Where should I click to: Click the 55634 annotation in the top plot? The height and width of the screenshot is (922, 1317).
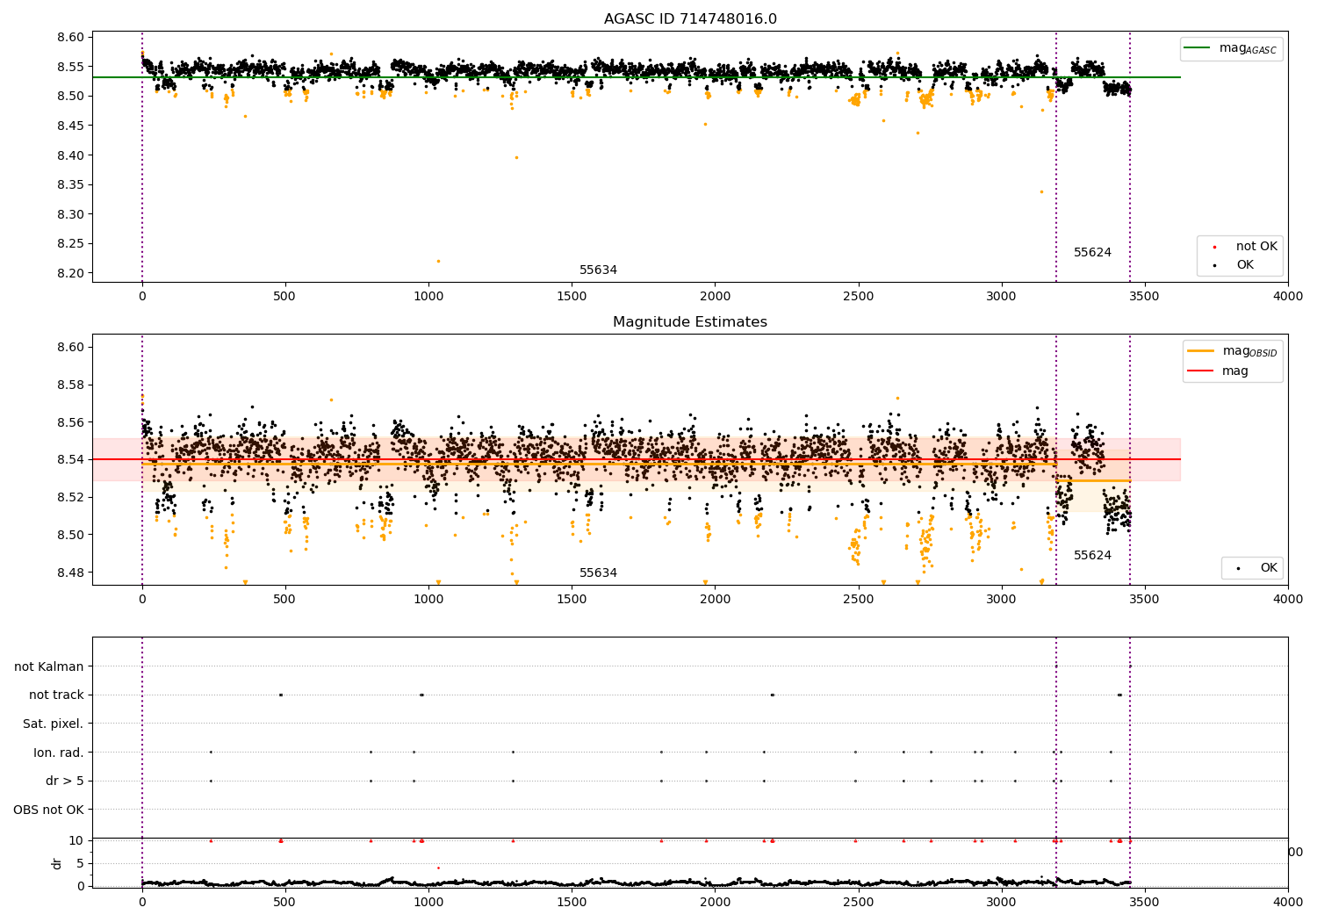pos(598,270)
